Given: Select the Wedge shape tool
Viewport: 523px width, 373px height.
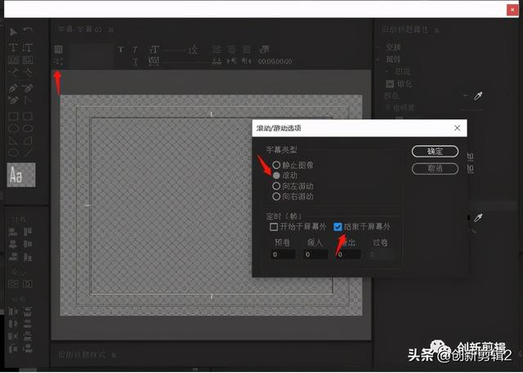Looking at the screenshot, I should coord(13,140).
